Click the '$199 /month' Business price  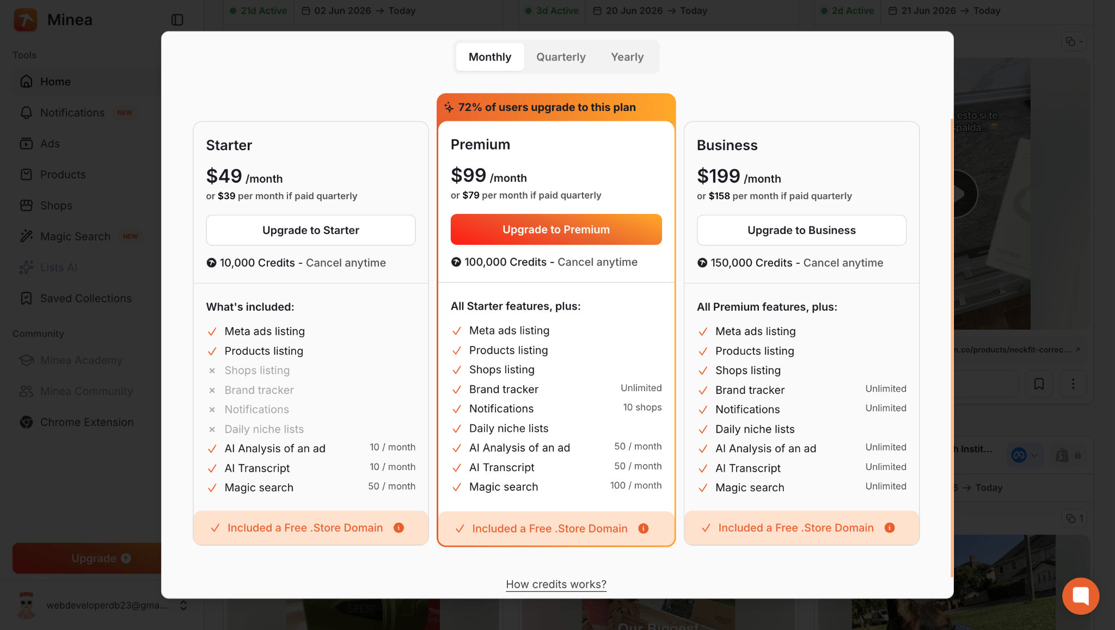coord(739,176)
